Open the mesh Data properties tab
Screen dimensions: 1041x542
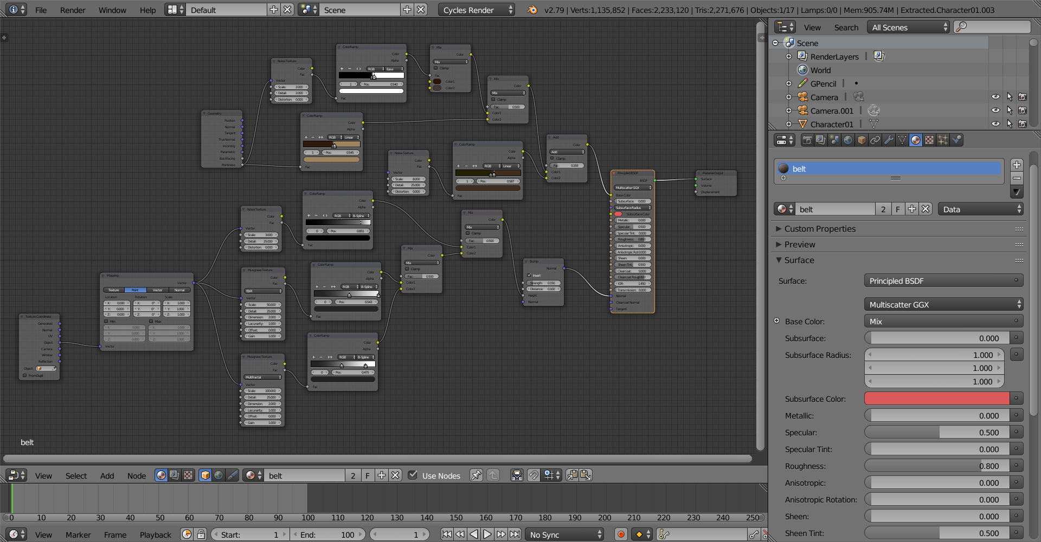(x=902, y=140)
